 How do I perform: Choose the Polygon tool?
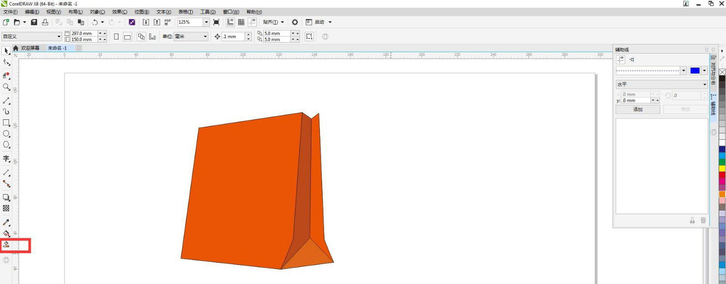click(x=6, y=145)
